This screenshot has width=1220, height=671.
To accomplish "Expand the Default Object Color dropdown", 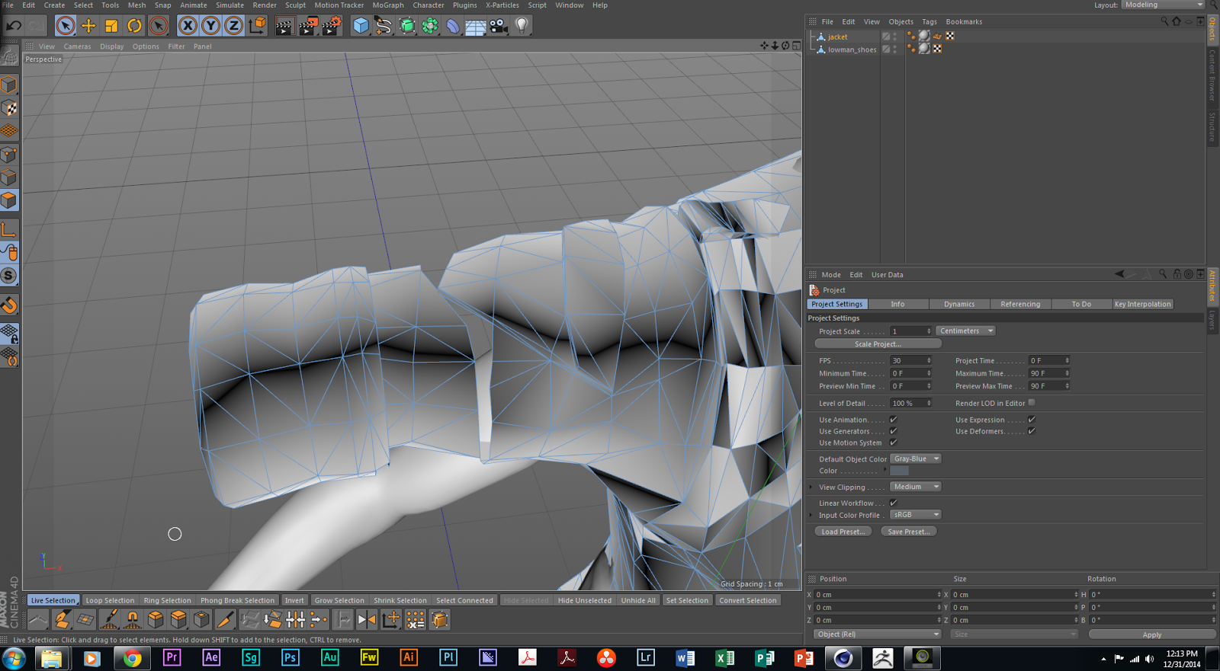I will coord(916,459).
